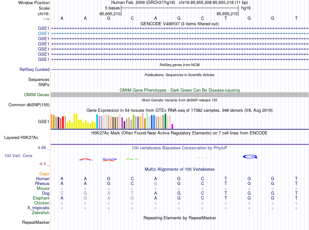The width and height of the screenshot is (309, 230).
Task: Click the hg19 label beside scale bar
Action: click(x=246, y=8)
